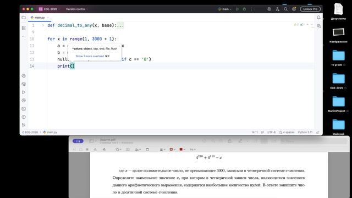This screenshot has width=352, height=198.
Task: Open the EGE-2026 desktop folder
Action: pyautogui.click(x=338, y=81)
